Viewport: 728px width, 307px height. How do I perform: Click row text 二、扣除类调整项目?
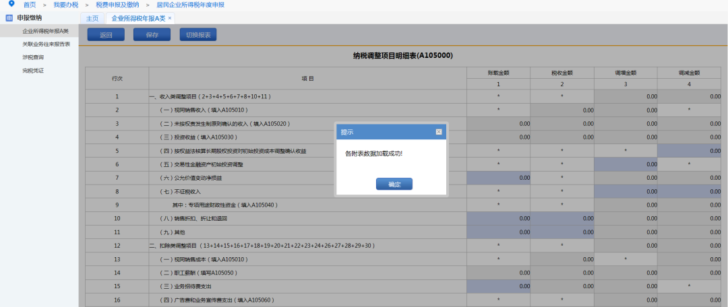(262, 245)
